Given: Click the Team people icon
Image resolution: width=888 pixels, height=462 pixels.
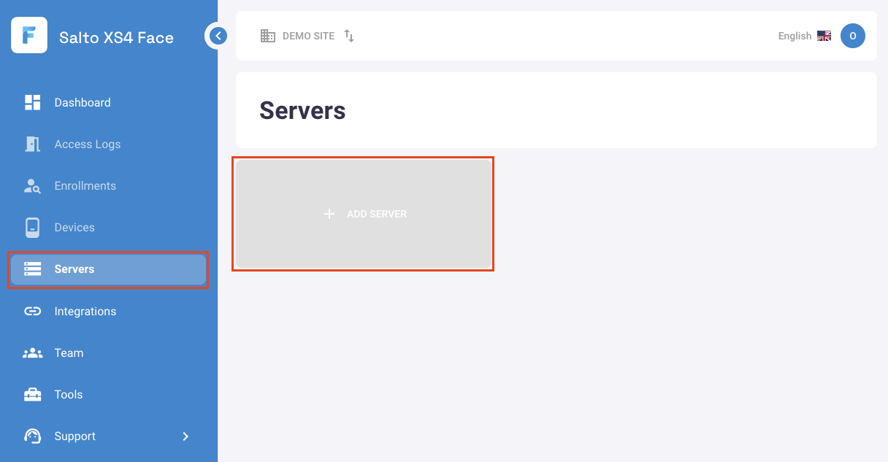Looking at the screenshot, I should click(x=32, y=353).
